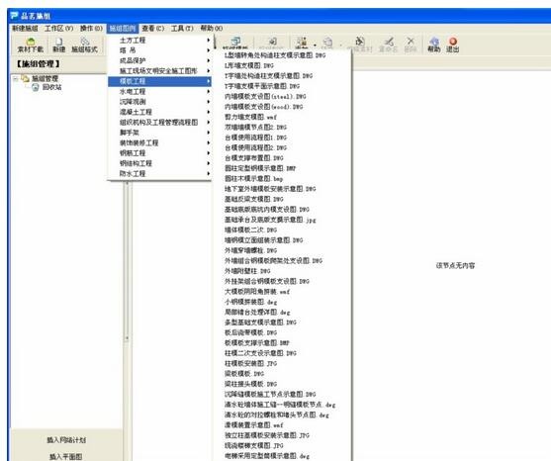Open the 工具(T) menu

click(x=182, y=29)
